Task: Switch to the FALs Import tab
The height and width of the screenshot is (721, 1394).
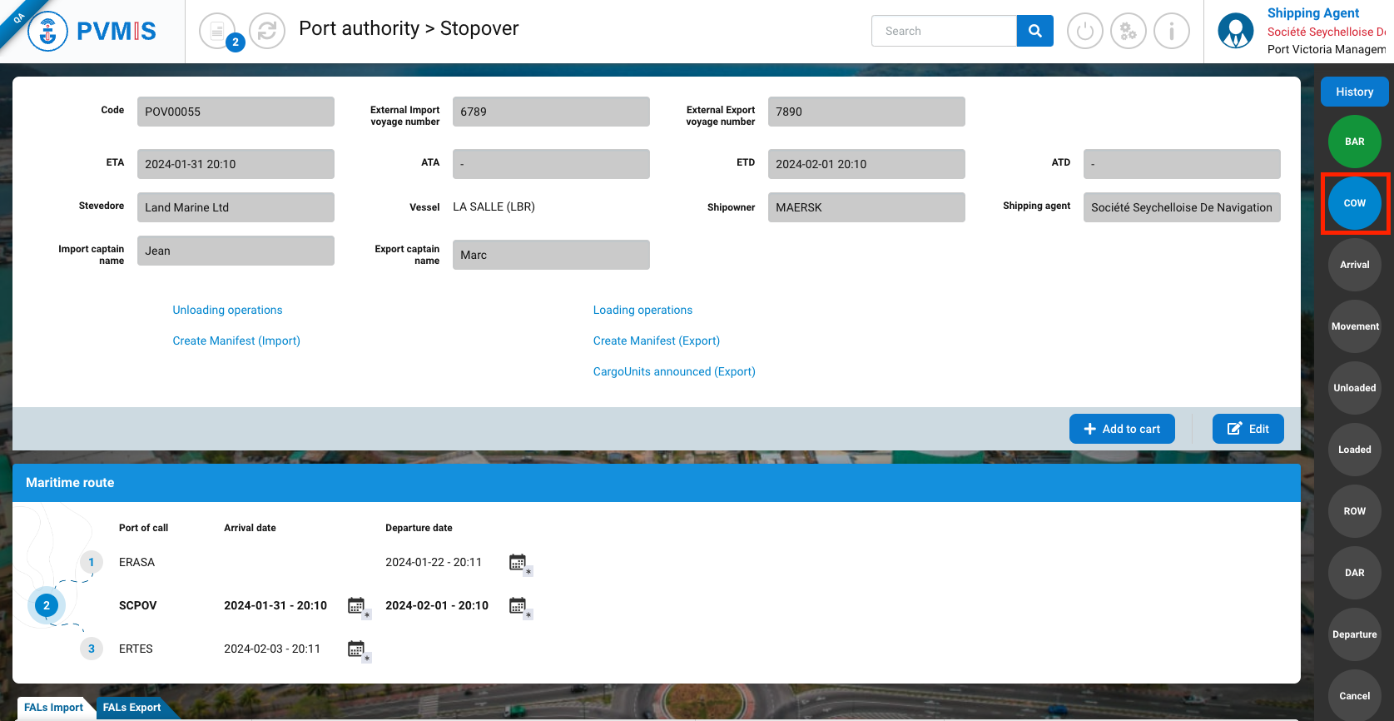Action: 53,708
